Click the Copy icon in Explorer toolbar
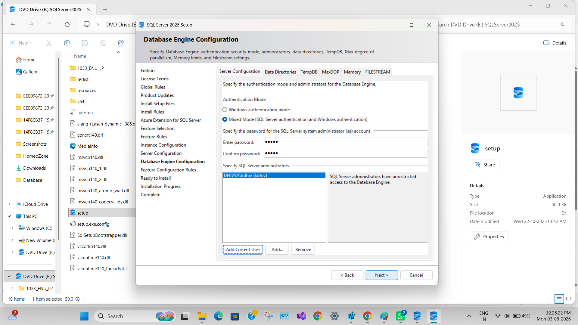 click(x=67, y=43)
